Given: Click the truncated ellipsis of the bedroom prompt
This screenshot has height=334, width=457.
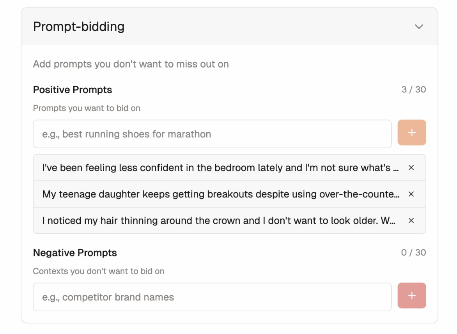Looking at the screenshot, I should coord(396,169).
